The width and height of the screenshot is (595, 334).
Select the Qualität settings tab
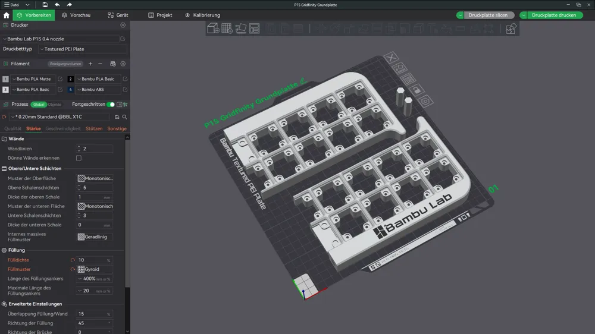pos(12,128)
